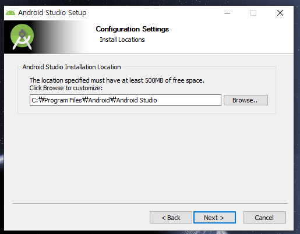Screen dimensions: 300x234
Task: Go to the previous step with Back
Action: click(x=171, y=218)
